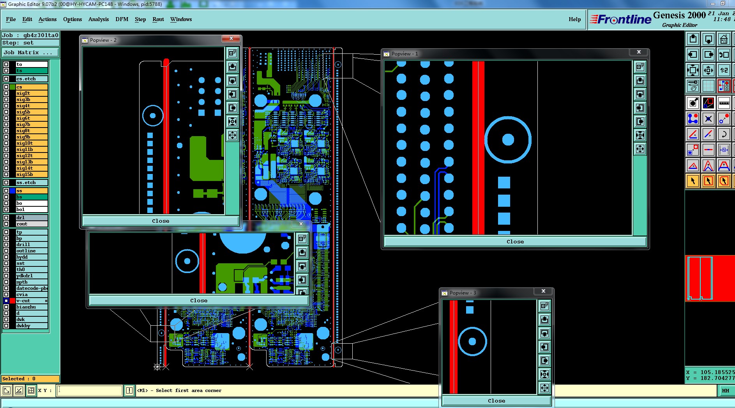Open the Rout menu
Image resolution: width=735 pixels, height=408 pixels.
pyautogui.click(x=158, y=19)
